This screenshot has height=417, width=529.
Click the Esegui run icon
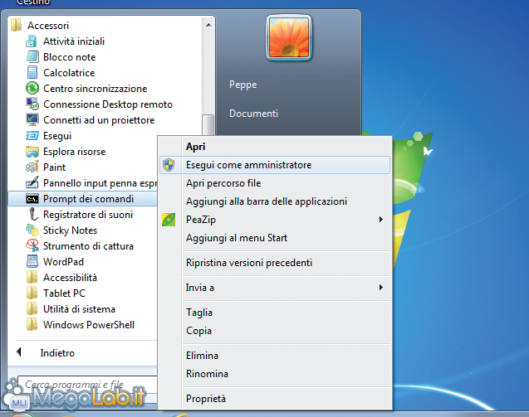pos(32,136)
